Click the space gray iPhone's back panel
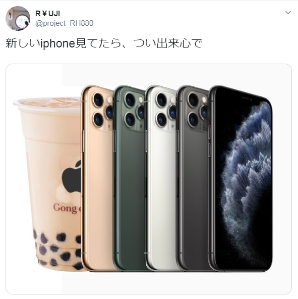Image resolution: width=298 pixels, height=299 pixels. click(x=193, y=191)
